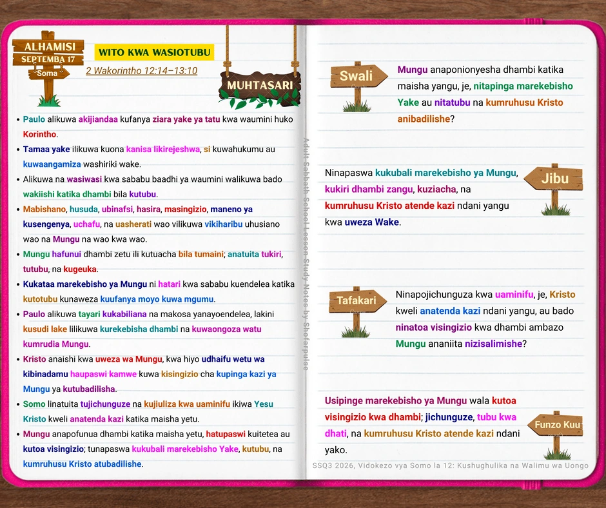Click kukubali marekebisho ya Mungu in Jibu

click(445, 173)
